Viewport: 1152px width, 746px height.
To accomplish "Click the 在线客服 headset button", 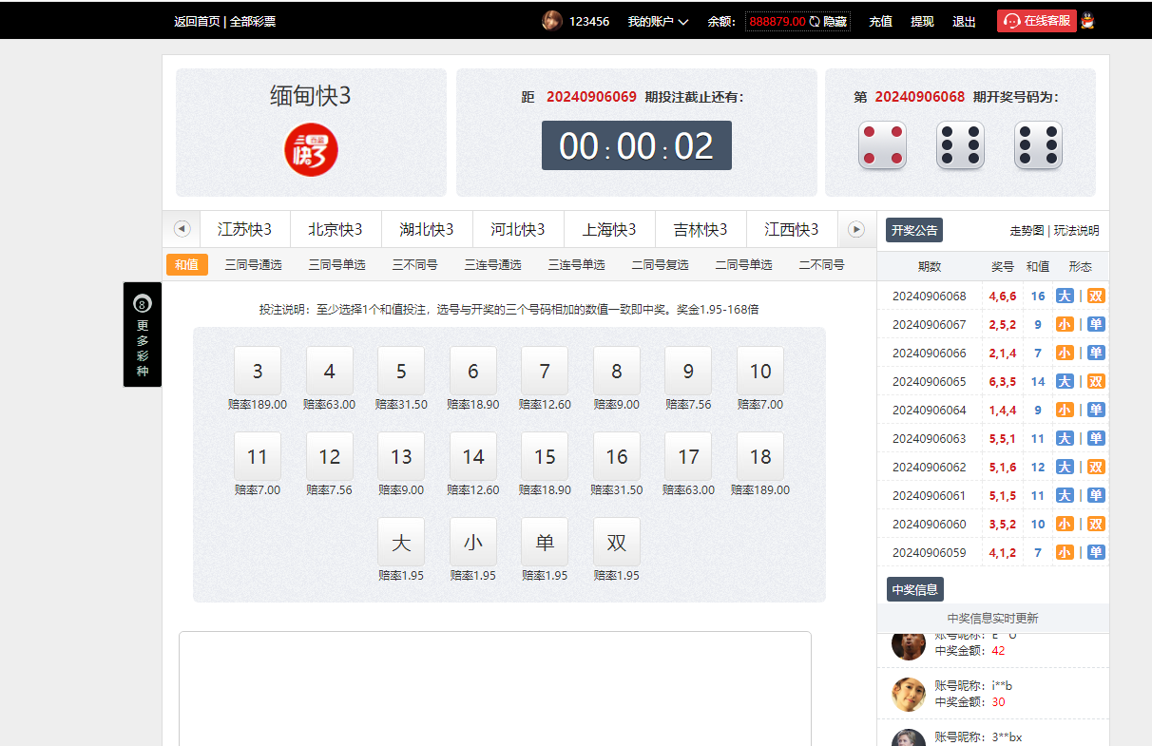I will point(1036,21).
